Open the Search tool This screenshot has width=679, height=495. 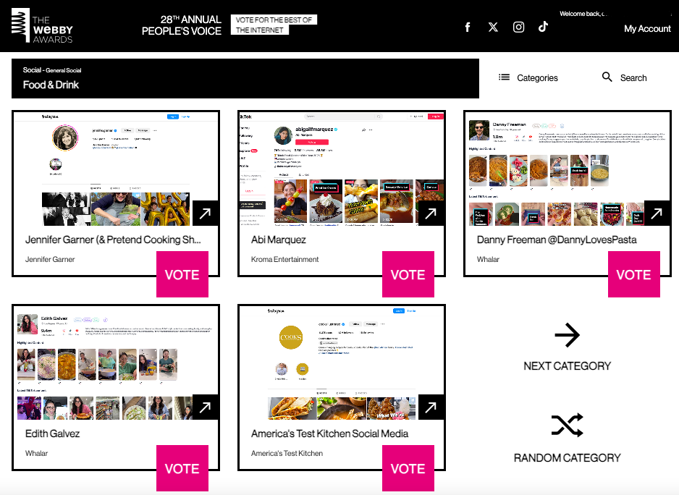(x=625, y=78)
